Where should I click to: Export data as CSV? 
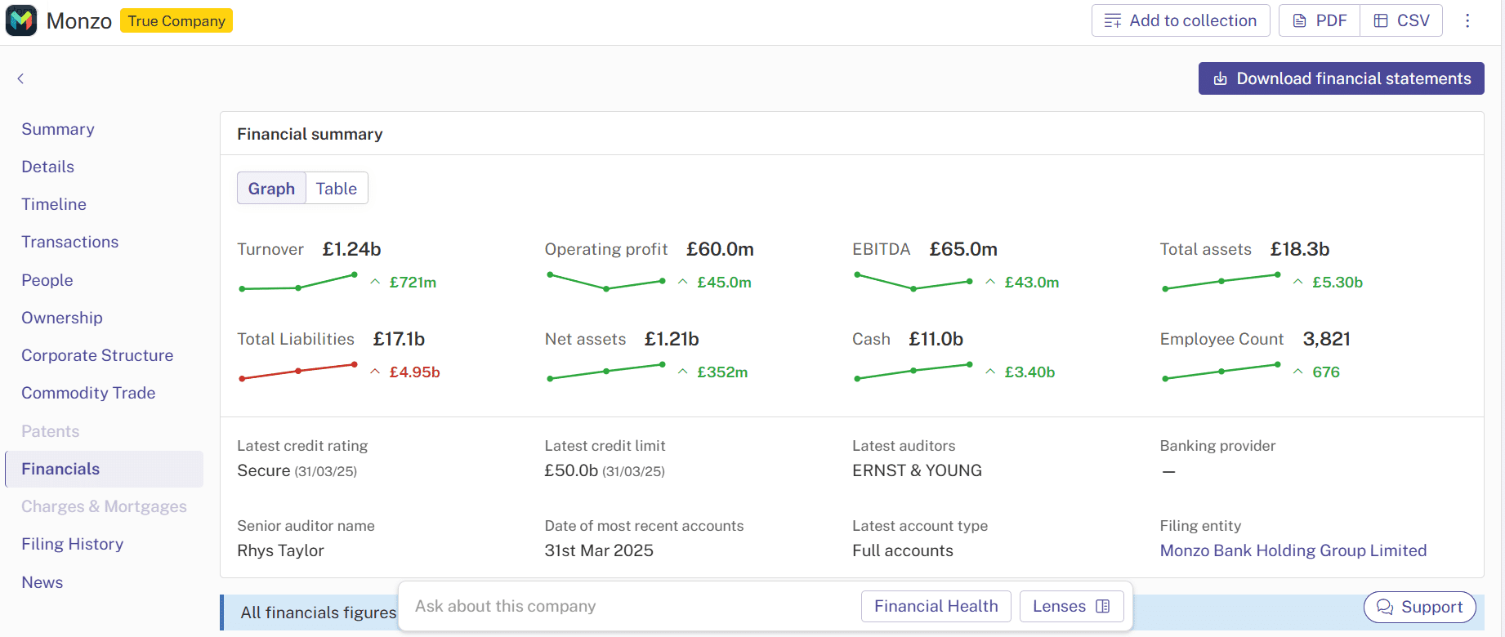[x=1401, y=20]
